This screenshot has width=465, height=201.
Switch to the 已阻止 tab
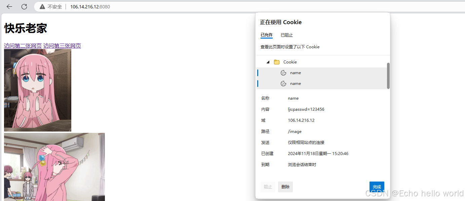tap(287, 35)
